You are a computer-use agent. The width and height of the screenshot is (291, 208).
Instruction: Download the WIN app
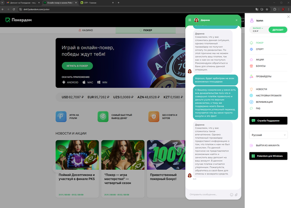(x=102, y=82)
